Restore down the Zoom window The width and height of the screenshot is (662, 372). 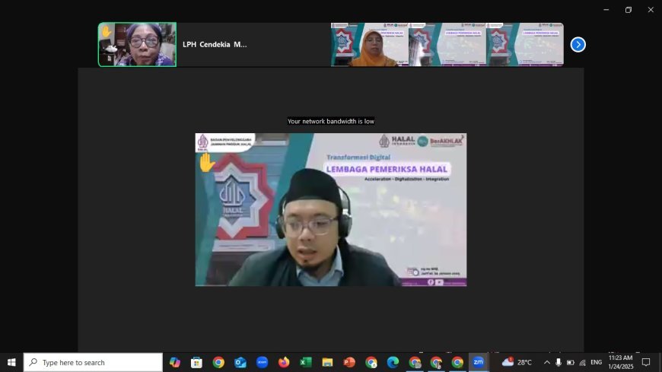point(629,10)
